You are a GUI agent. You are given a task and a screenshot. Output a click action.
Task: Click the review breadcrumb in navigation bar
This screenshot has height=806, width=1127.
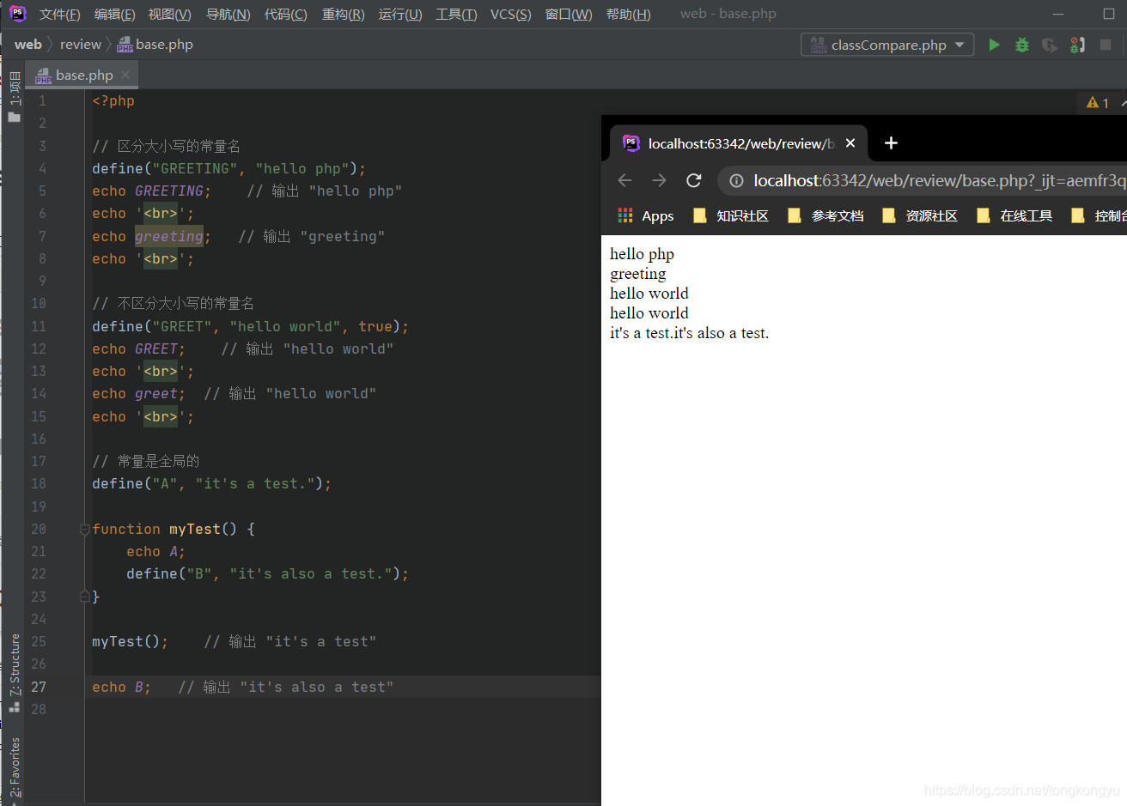click(81, 45)
